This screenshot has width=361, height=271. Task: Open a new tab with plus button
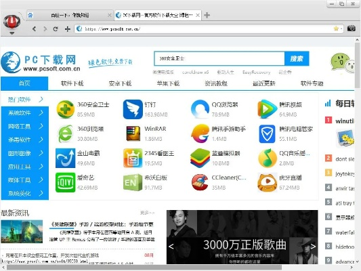click(x=207, y=15)
